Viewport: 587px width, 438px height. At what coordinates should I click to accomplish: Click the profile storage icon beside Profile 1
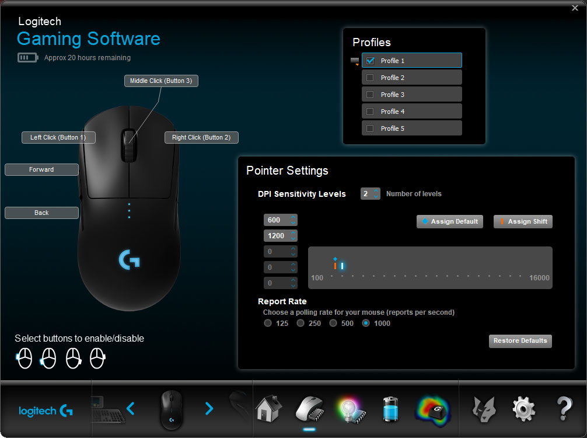pos(355,61)
